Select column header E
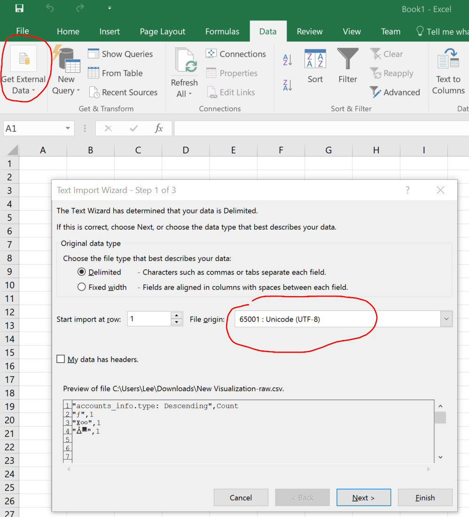Viewport: 469px width, 517px height. tap(234, 150)
